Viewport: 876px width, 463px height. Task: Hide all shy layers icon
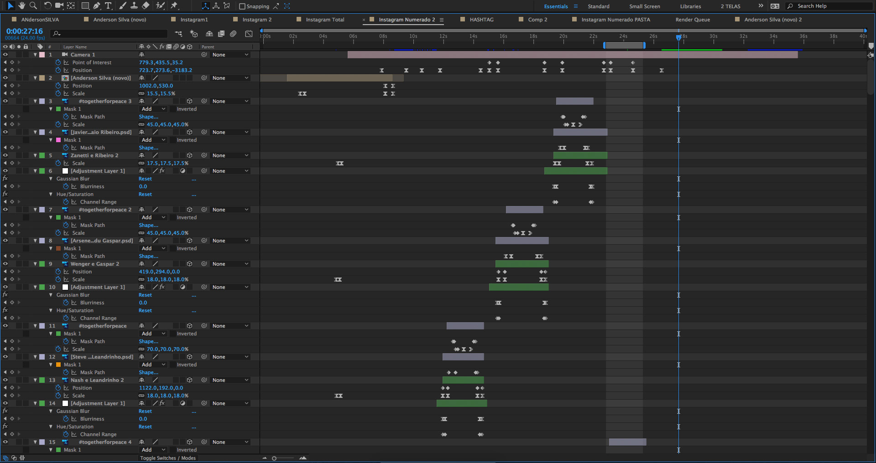click(209, 34)
